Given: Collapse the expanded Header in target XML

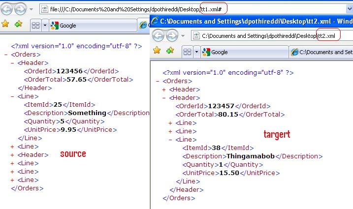Looking at the screenshot, I should coord(164,98).
